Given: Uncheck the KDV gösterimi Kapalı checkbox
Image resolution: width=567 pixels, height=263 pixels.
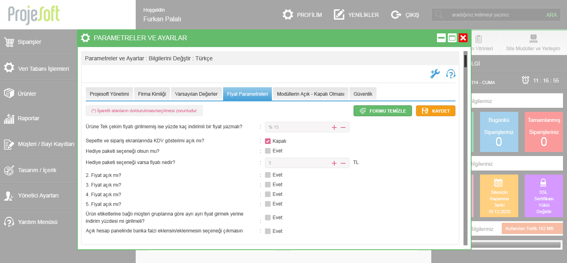Looking at the screenshot, I should point(268,141).
